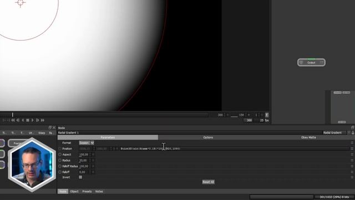Click the Falloff value field 0,00
This screenshot has width=355, height=200.
[x=84, y=172]
